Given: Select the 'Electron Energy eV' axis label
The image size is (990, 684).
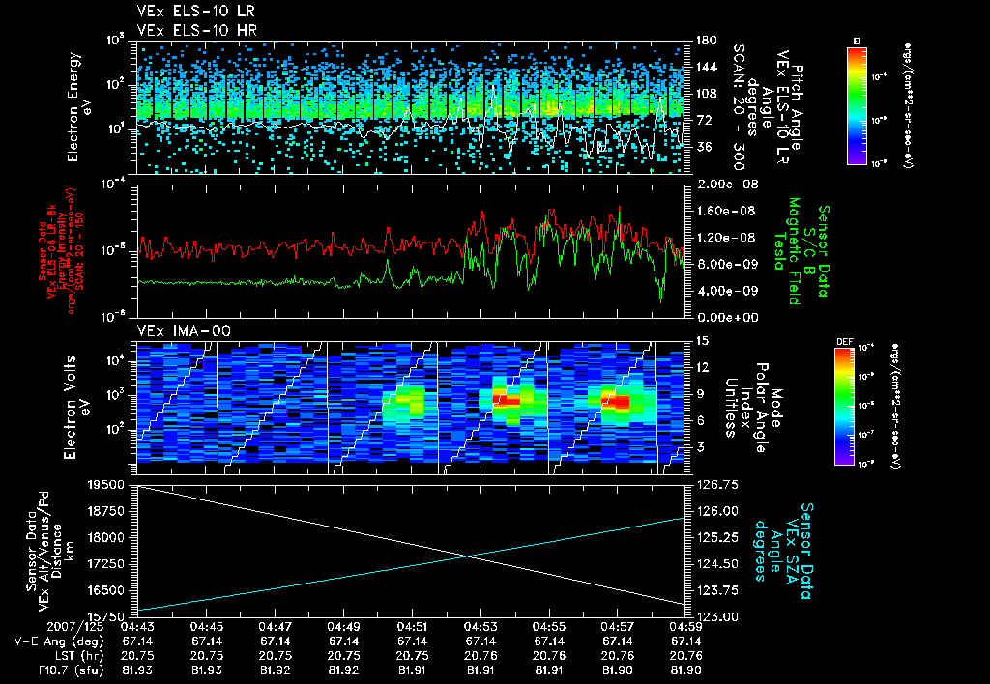Looking at the screenshot, I should [79, 107].
